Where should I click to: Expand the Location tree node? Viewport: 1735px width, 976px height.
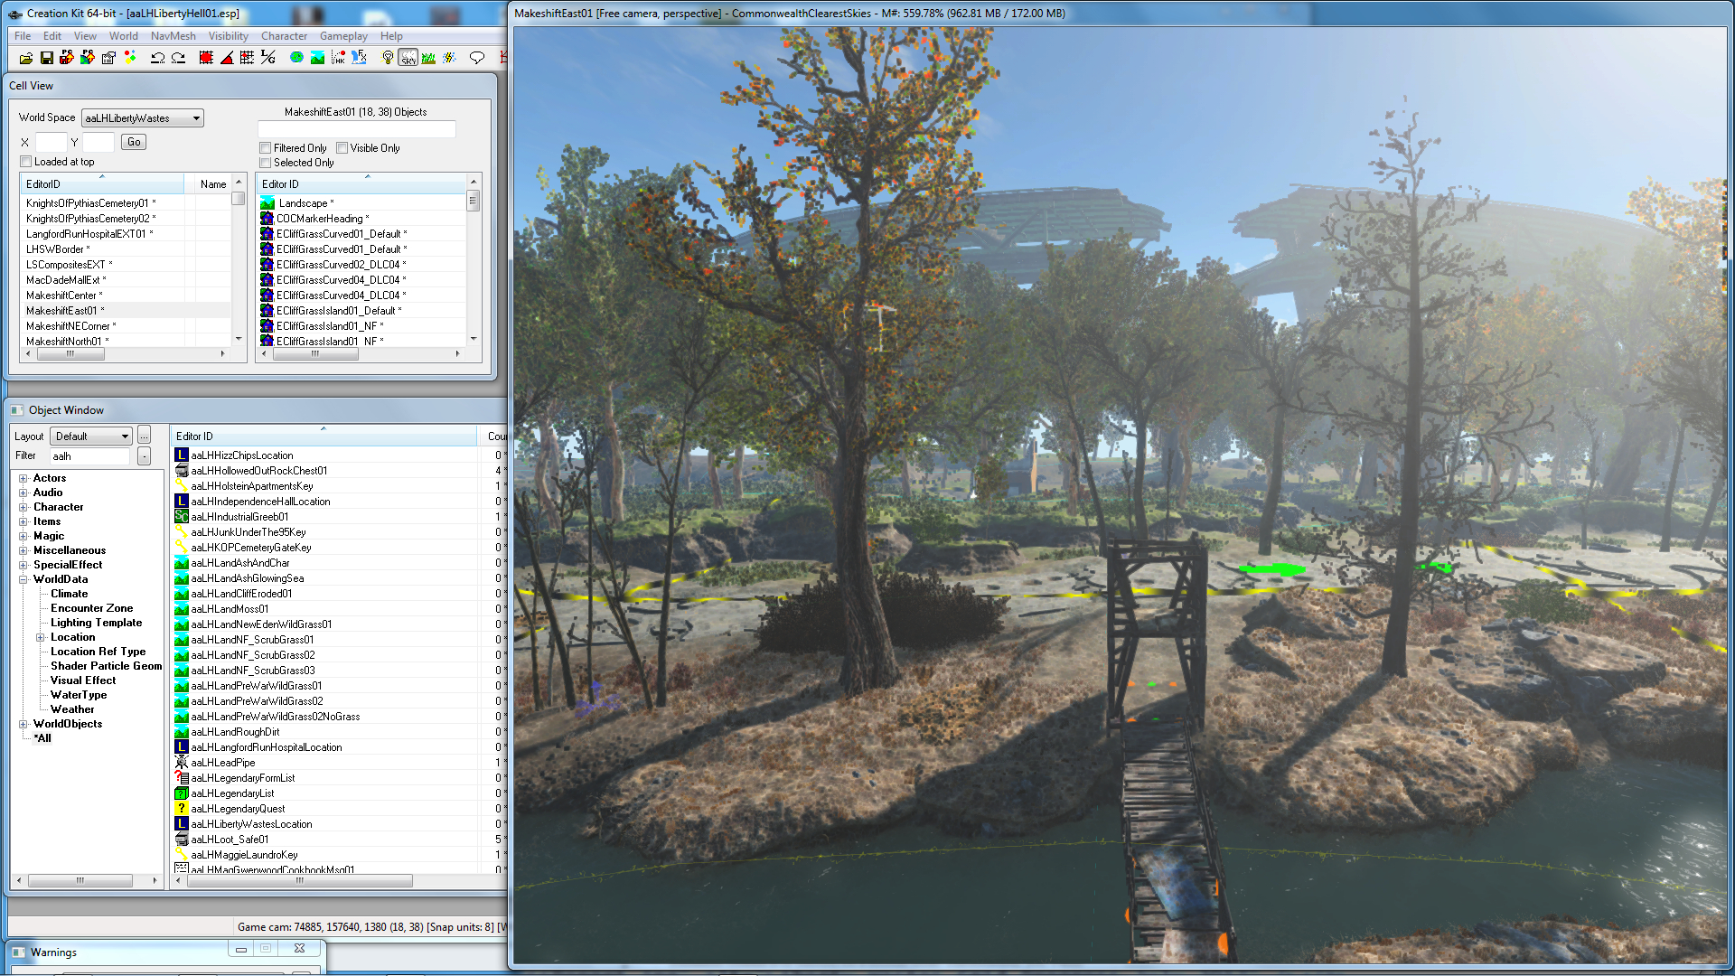(x=41, y=637)
